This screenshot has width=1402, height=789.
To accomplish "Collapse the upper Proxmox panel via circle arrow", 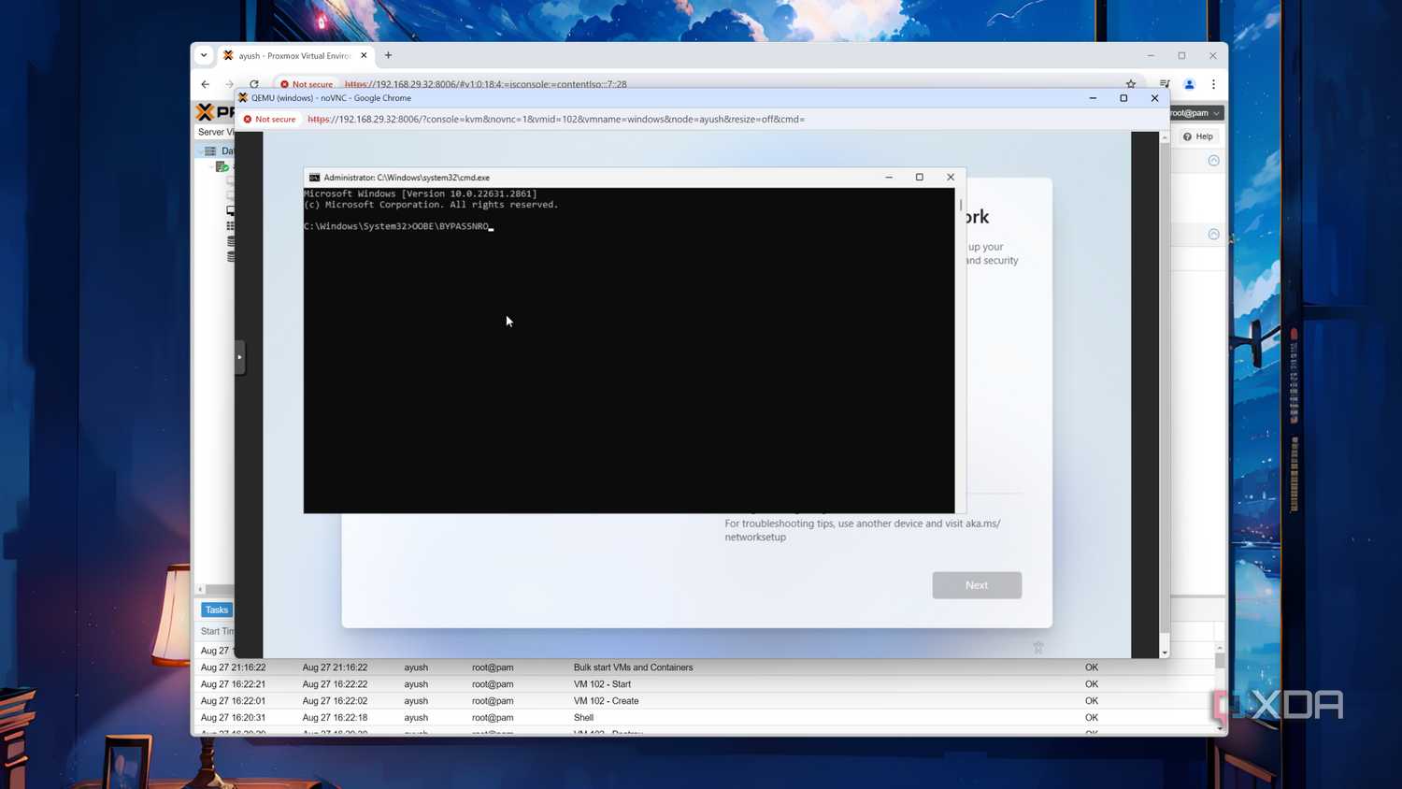I will tap(1213, 161).
